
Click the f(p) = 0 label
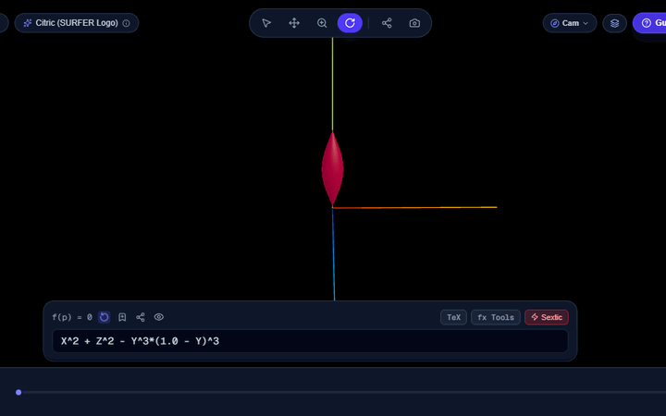click(x=72, y=317)
